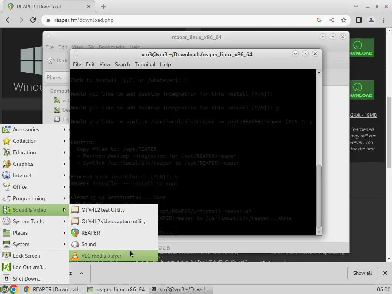Viewport: 392px width, 294px height.
Task: Open Chrome tab search chevron
Action: (x=356, y=7)
